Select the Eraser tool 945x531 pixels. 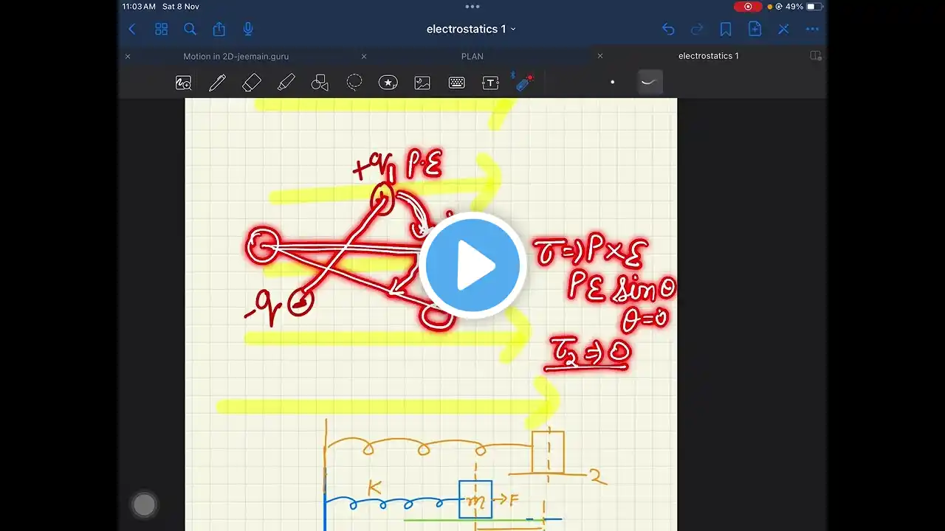coord(251,82)
